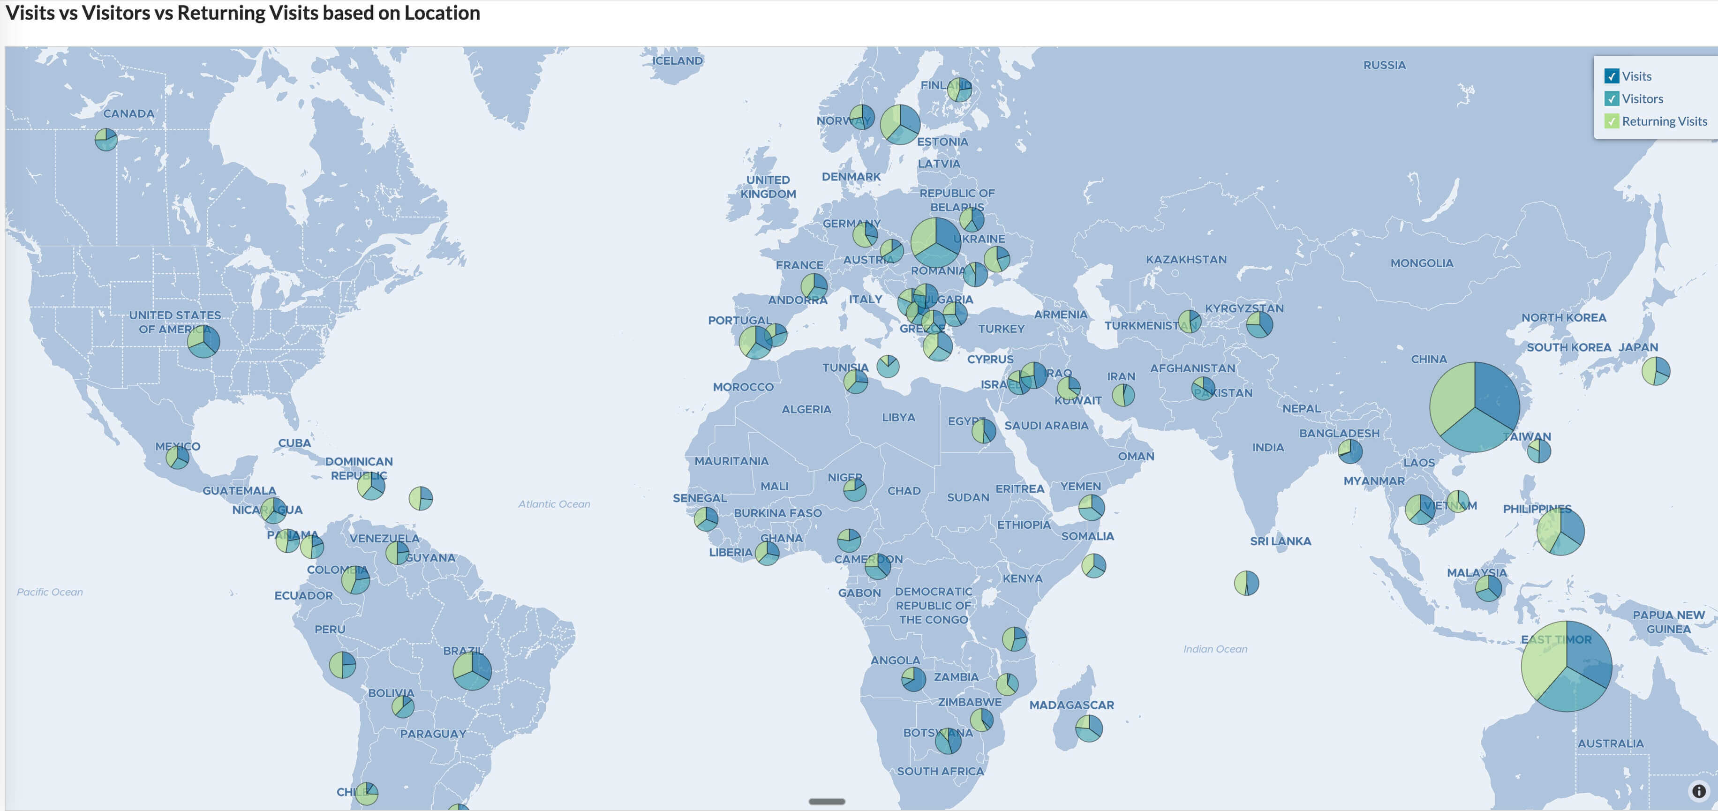Click the large pie chart left of Estonia
The width and height of the screenshot is (1718, 811).
[x=900, y=124]
